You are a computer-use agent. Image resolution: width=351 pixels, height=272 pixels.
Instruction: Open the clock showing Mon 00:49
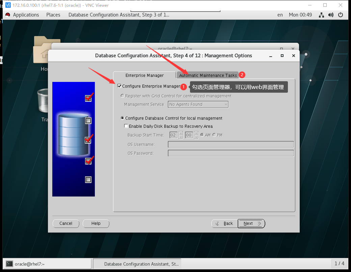(300, 15)
